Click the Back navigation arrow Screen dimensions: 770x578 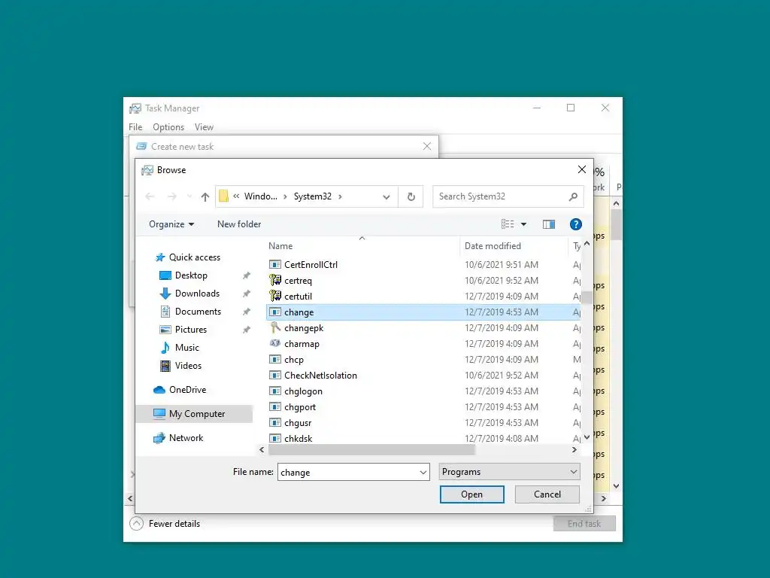pyautogui.click(x=150, y=197)
